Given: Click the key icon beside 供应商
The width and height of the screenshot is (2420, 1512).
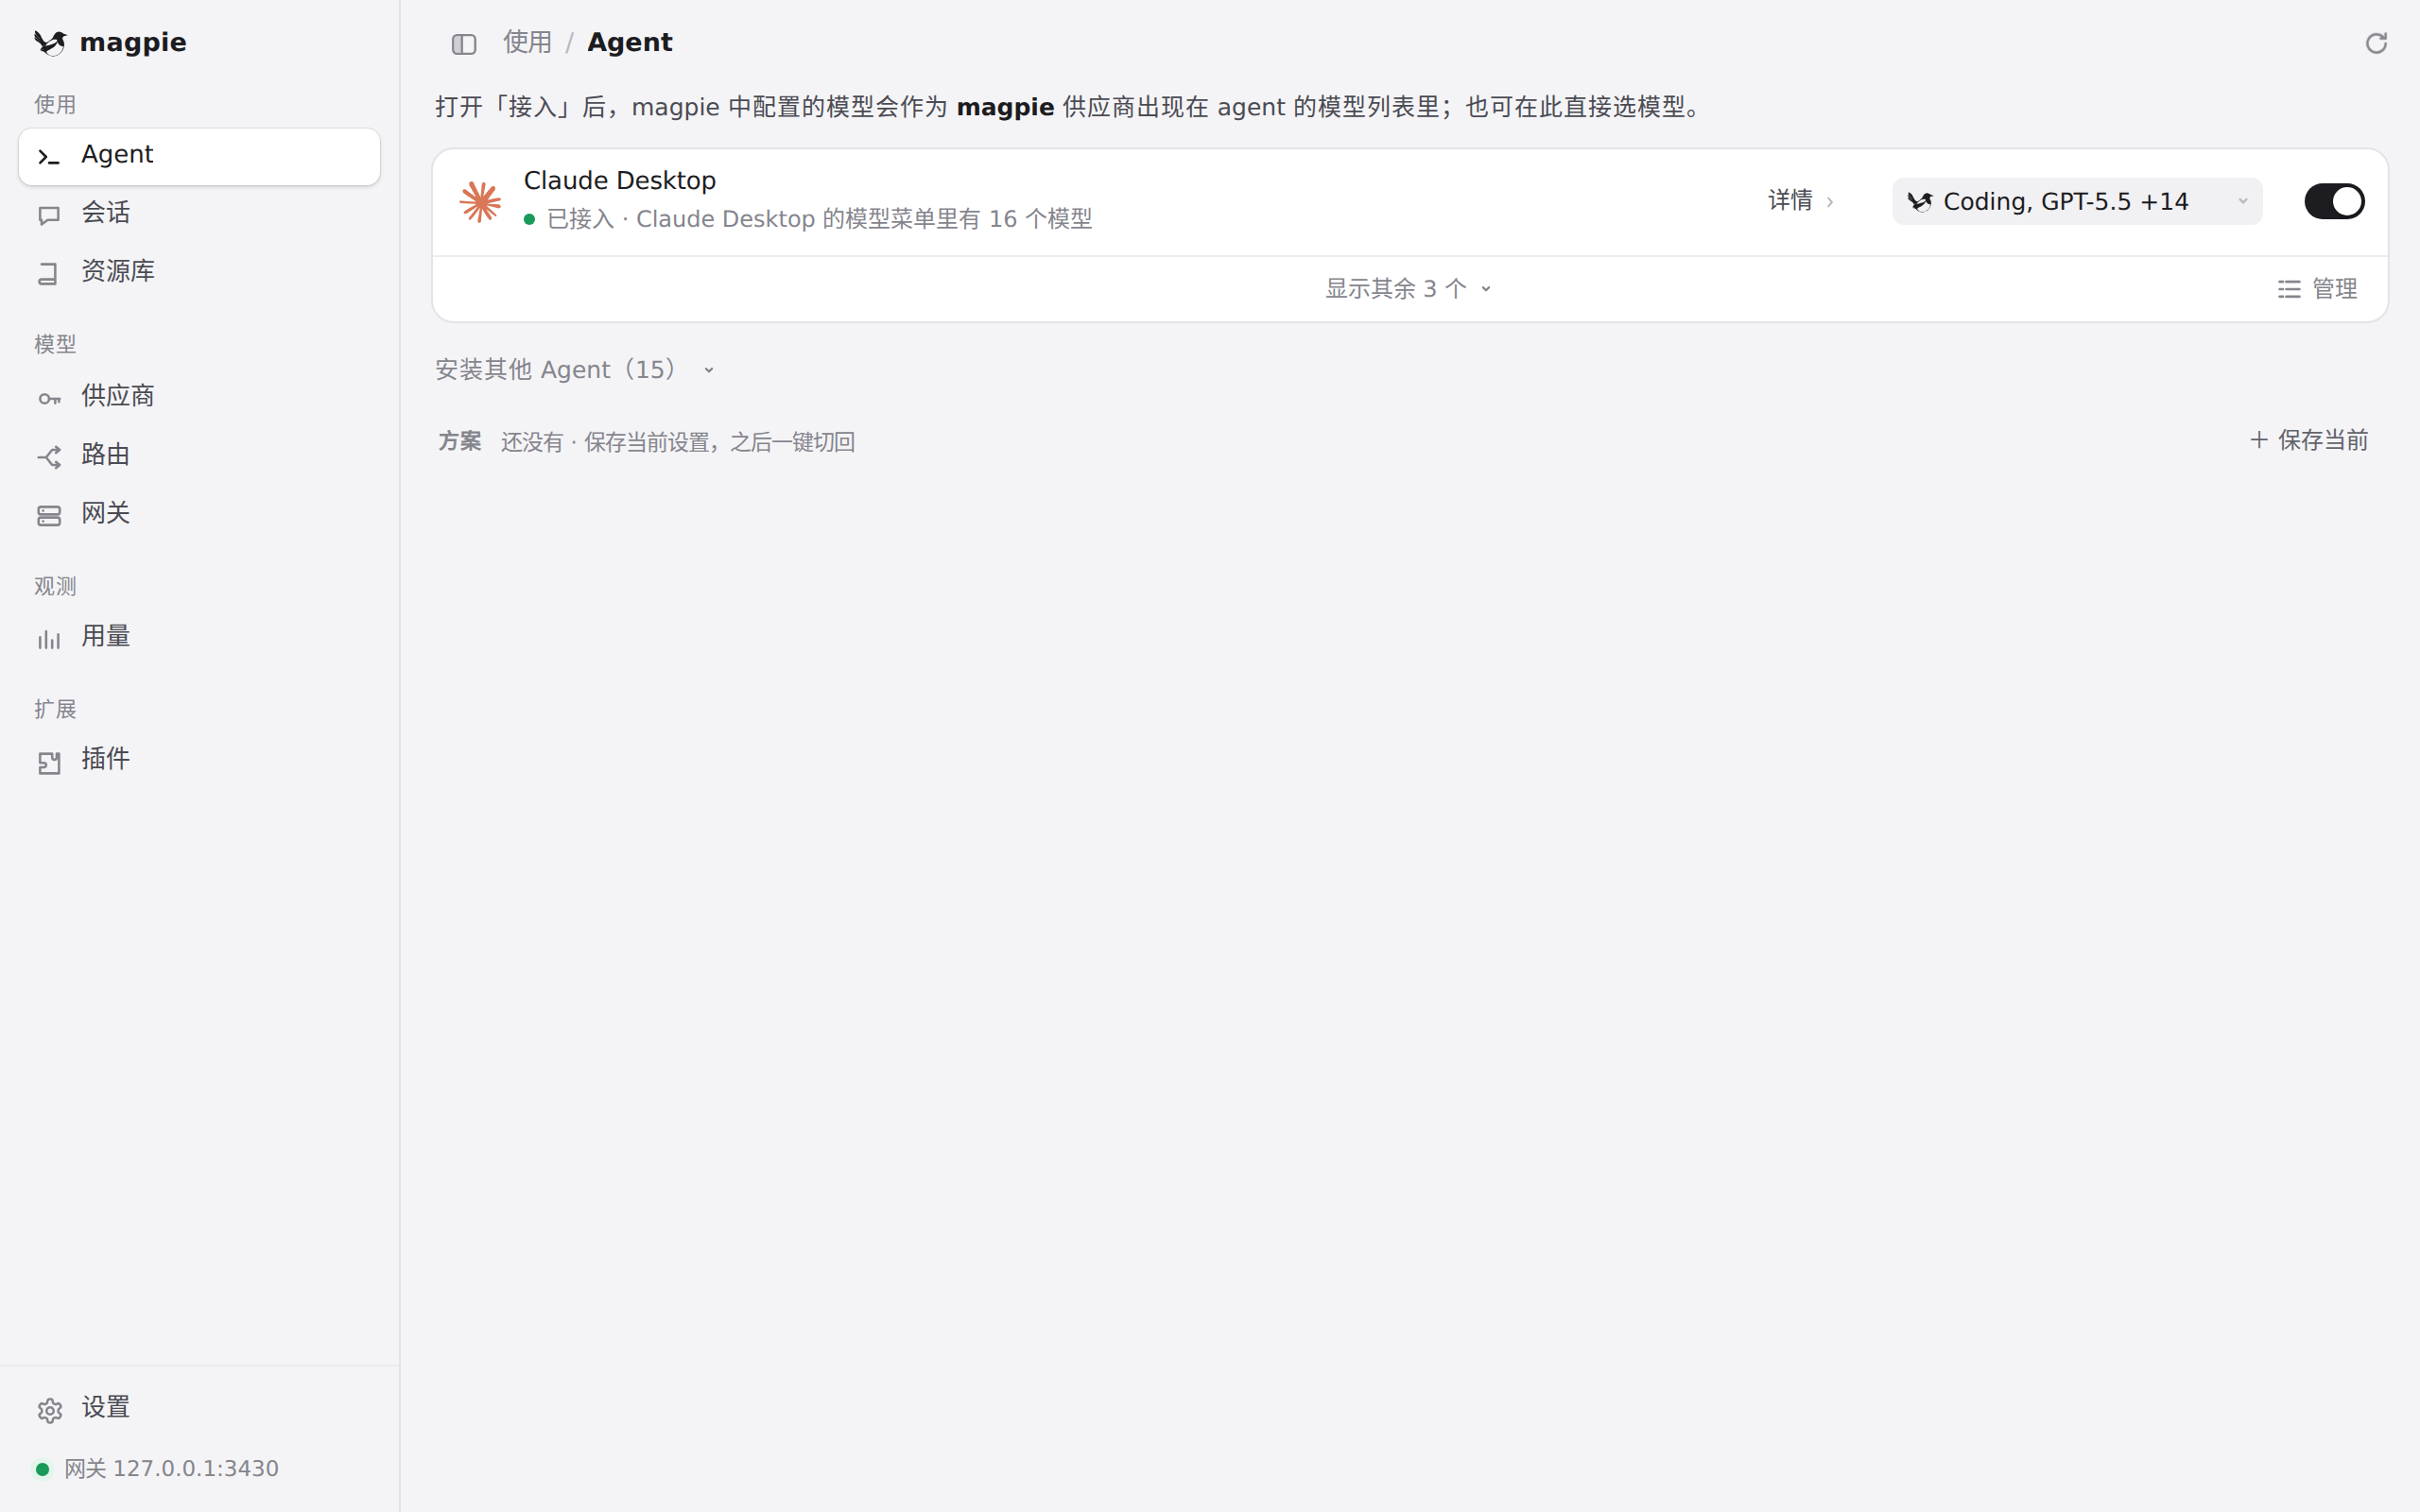Looking at the screenshot, I should click(49, 399).
